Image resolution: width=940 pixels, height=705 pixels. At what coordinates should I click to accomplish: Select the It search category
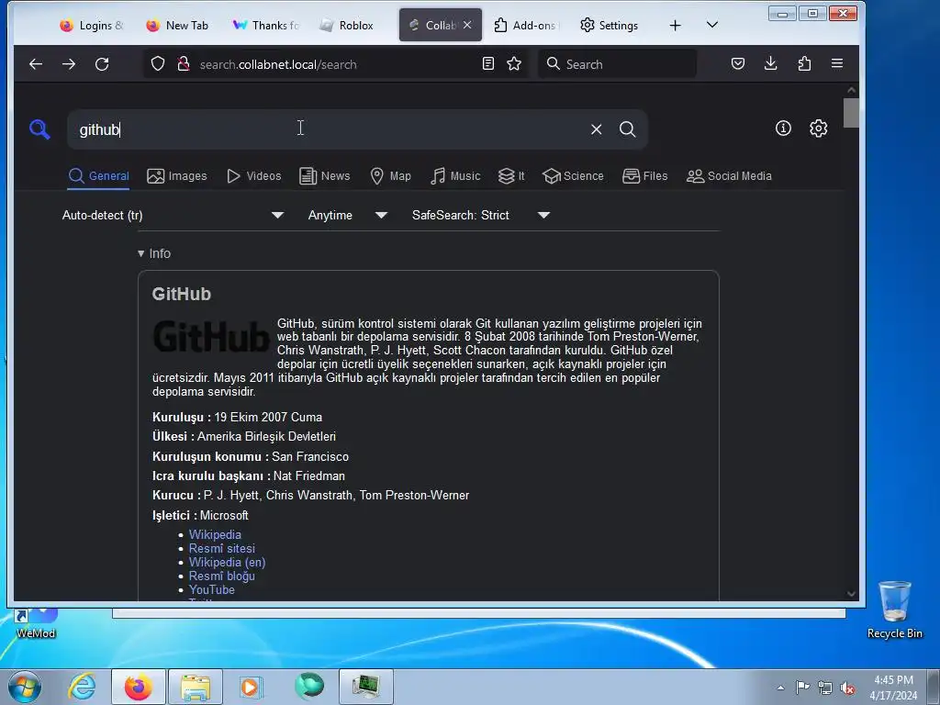511,176
